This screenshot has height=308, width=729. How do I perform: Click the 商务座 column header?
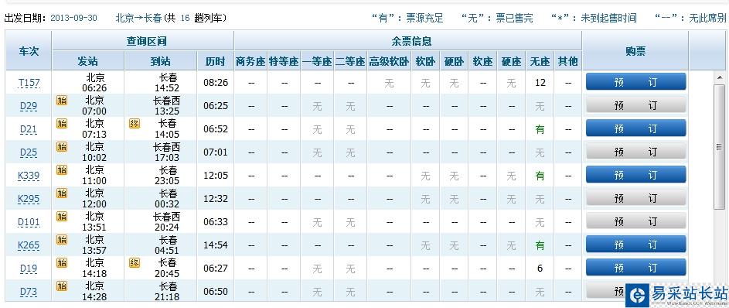click(250, 61)
